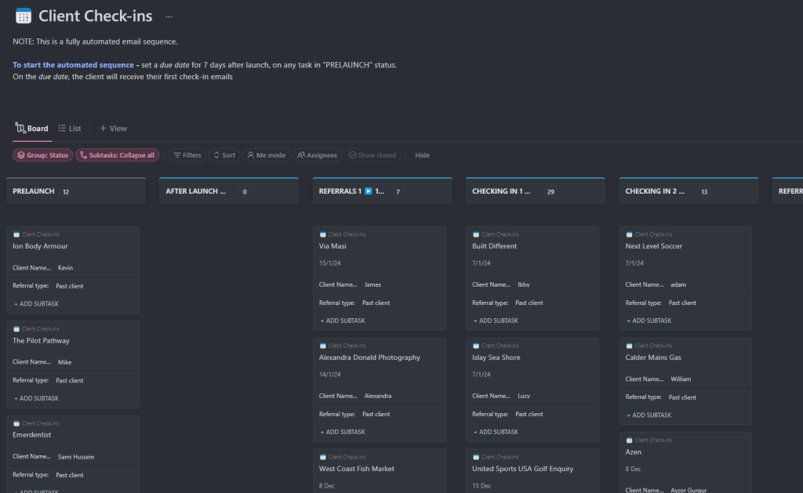Image resolution: width=803 pixels, height=493 pixels.
Task: Click the list icon on Built Different card
Action: [476, 234]
